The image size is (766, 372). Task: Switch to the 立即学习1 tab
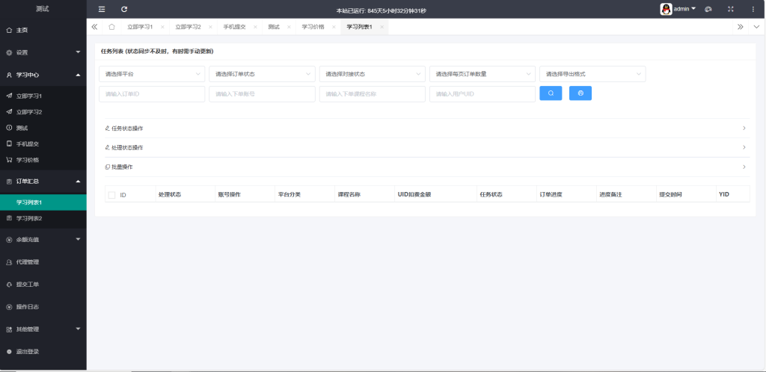tap(140, 26)
